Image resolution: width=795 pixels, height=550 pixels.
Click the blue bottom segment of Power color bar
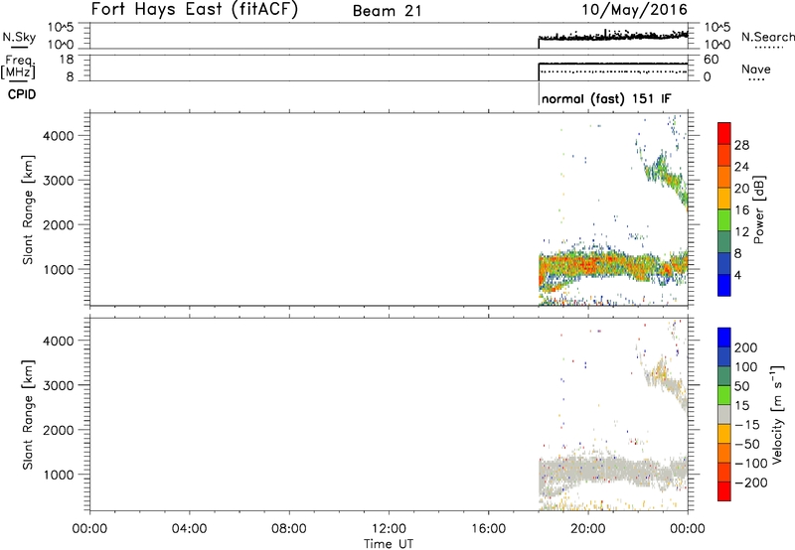coord(724,285)
